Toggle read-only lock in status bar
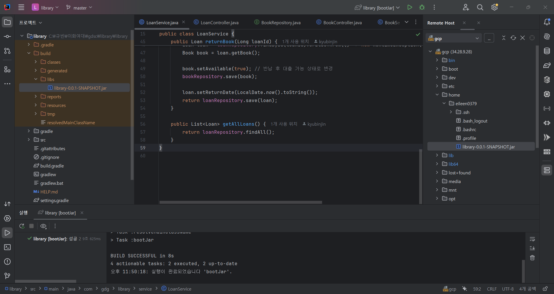 coord(545,289)
